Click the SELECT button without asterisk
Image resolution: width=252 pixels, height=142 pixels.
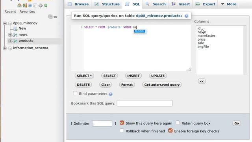pos(109,76)
